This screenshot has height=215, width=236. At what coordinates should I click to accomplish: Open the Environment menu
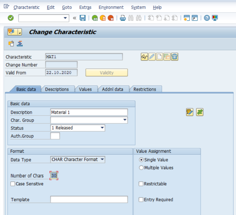click(111, 7)
